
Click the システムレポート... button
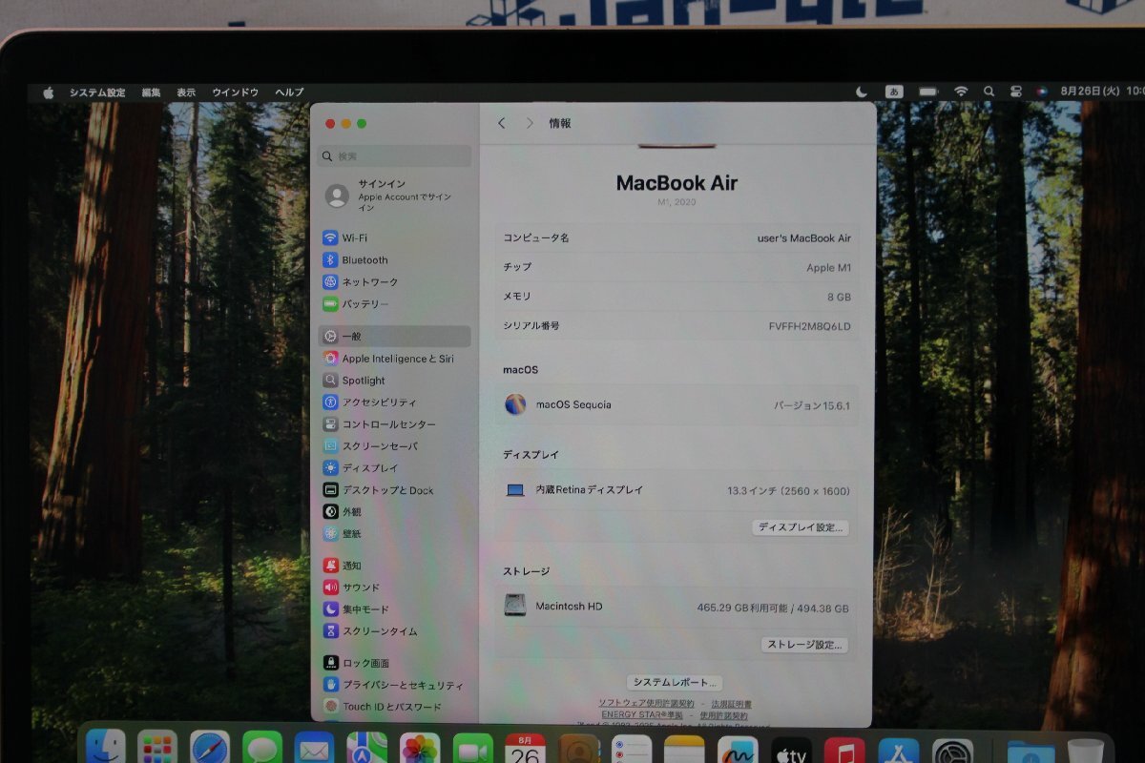click(675, 683)
